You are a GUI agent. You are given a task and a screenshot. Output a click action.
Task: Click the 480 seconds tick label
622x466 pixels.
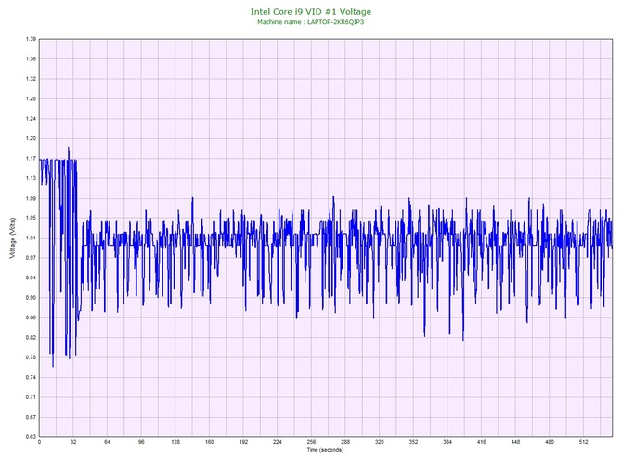tap(550, 442)
